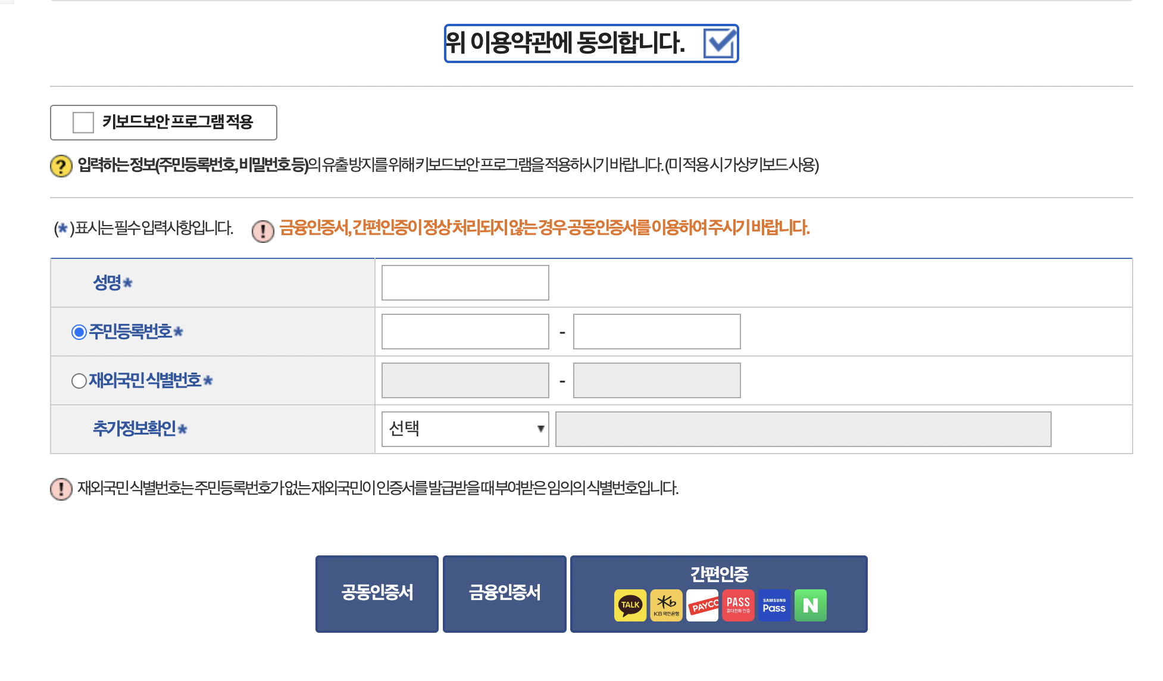Click the yellow question mark help icon
This screenshot has height=681, width=1163.
(61, 165)
